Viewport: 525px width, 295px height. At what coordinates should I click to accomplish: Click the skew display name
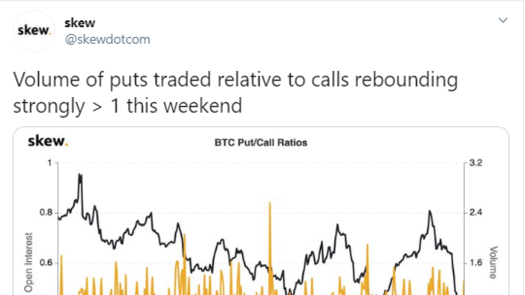tap(80, 23)
